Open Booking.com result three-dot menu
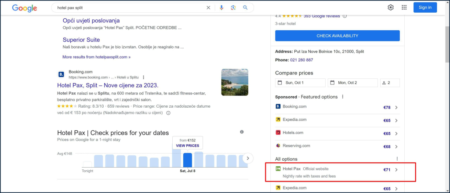This screenshot has width=450, height=193. click(143, 77)
